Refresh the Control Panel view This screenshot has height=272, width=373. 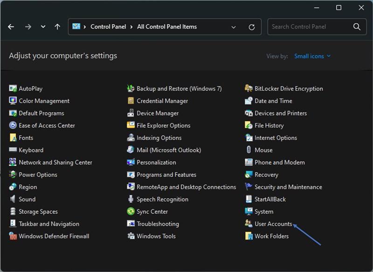coord(252,27)
